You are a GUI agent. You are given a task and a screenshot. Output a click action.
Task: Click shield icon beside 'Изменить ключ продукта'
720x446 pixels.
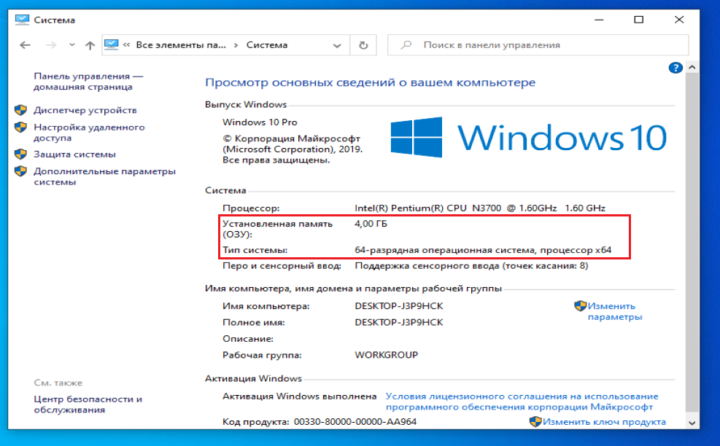[x=535, y=422]
